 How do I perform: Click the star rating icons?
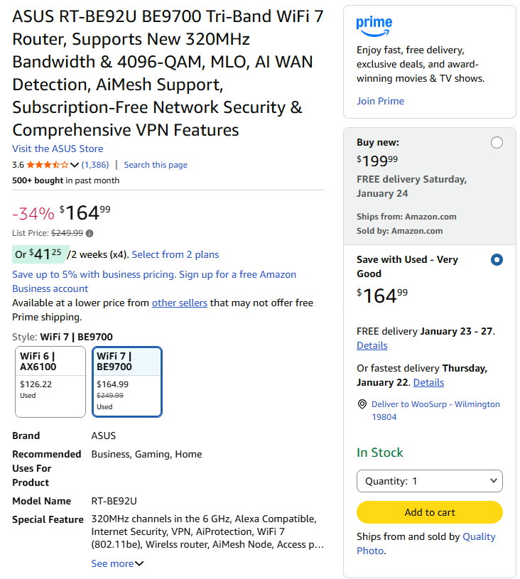[x=47, y=165]
